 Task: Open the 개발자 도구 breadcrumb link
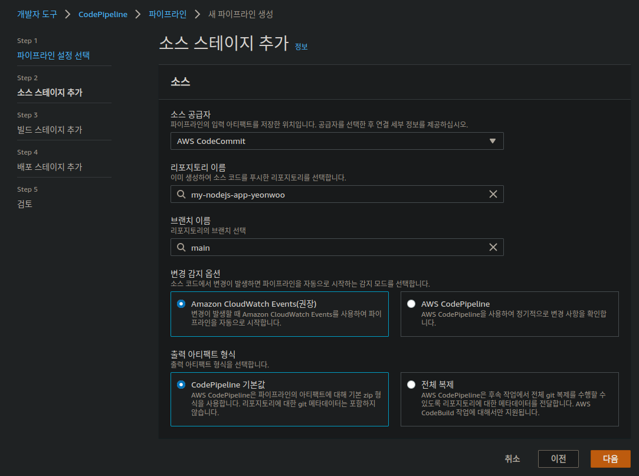37,14
